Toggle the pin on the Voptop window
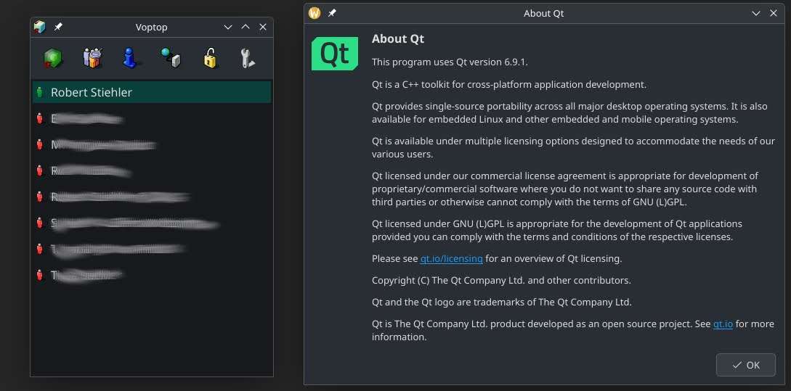791x391 pixels. [58, 27]
